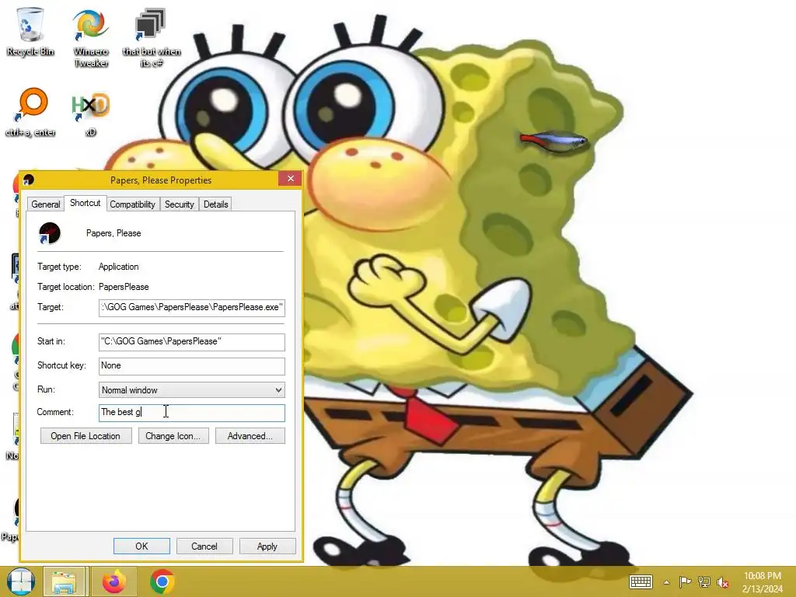Image resolution: width=796 pixels, height=597 pixels.
Task: Click the Comment text field
Action: coord(192,413)
